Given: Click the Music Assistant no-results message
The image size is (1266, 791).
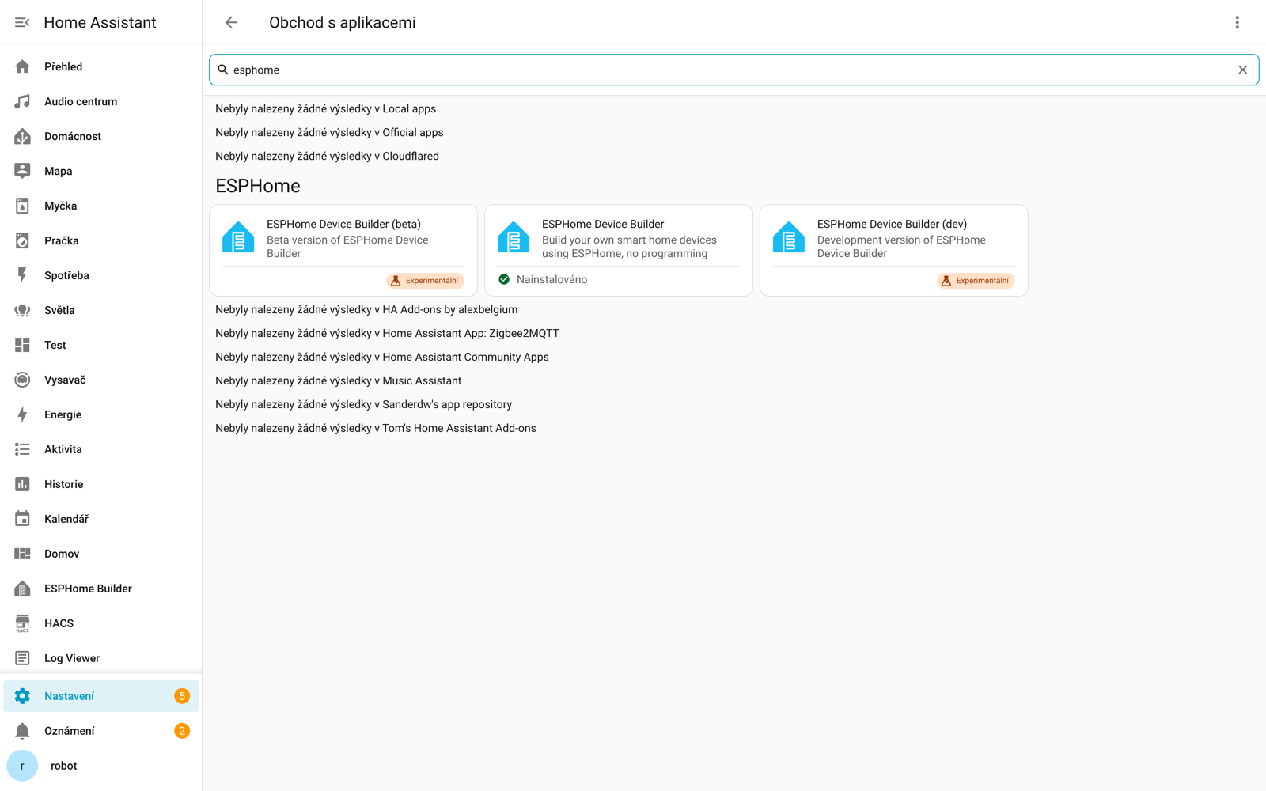Looking at the screenshot, I should 339,380.
